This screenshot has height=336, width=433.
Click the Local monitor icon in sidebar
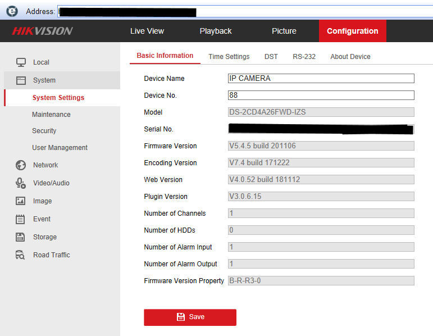point(21,62)
